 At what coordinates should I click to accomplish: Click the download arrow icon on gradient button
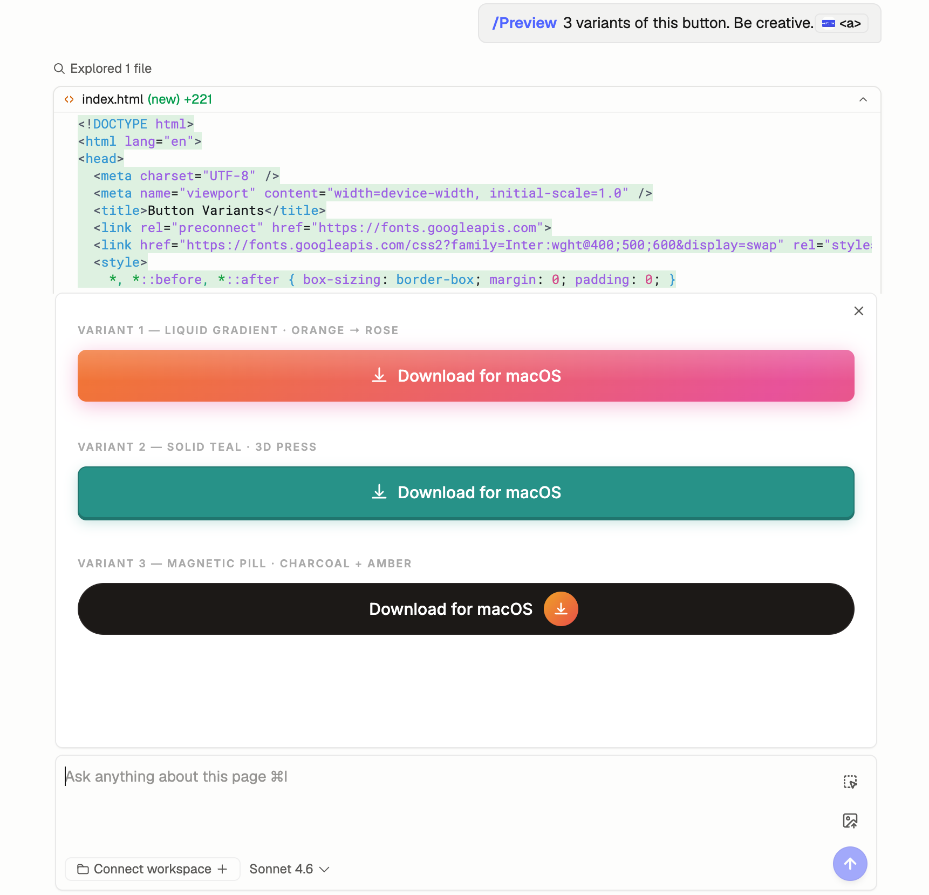pos(379,375)
